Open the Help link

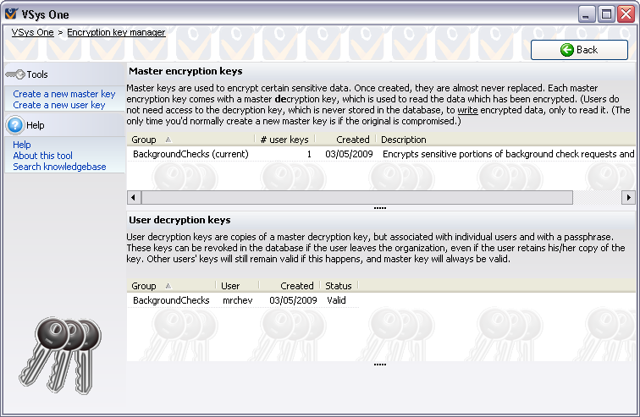(x=22, y=145)
